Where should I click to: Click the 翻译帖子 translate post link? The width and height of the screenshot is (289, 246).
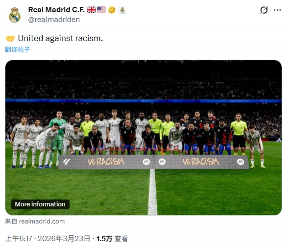click(x=17, y=49)
